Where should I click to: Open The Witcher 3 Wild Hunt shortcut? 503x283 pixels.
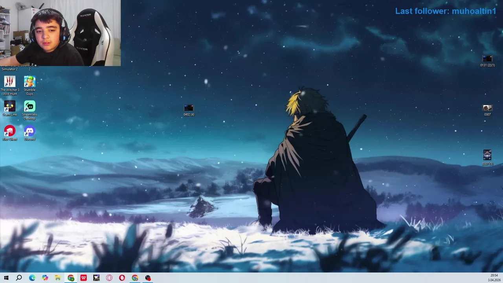[10, 85]
